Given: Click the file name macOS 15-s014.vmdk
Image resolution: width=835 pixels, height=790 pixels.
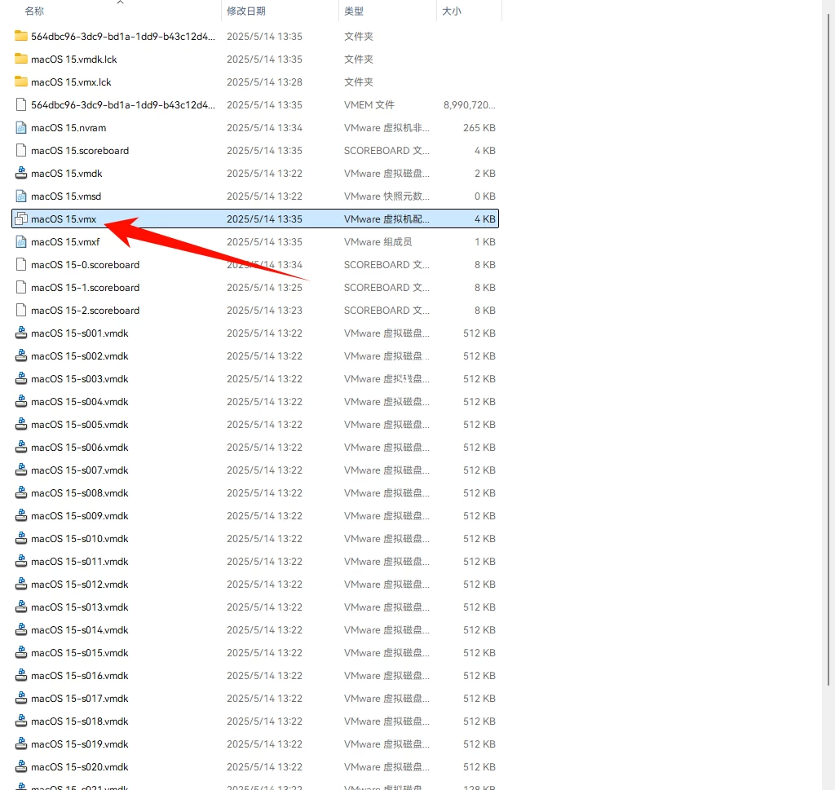Looking at the screenshot, I should 79,630.
